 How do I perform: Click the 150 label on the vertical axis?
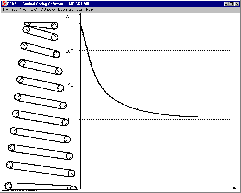[69, 85]
